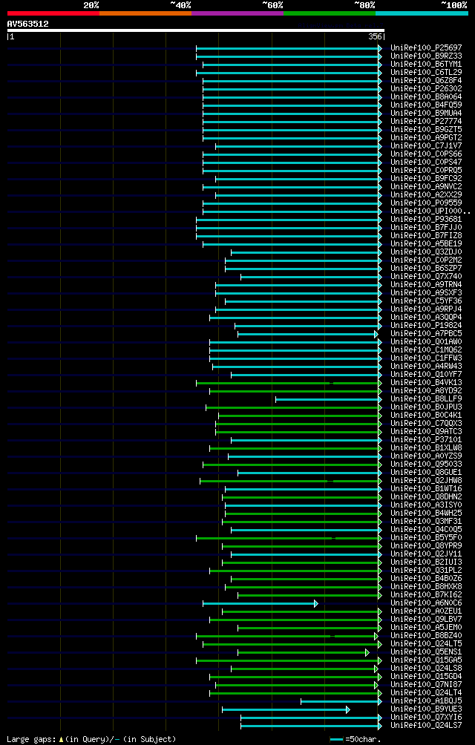Select the UniRef100_Q7XYI6 label
This screenshot has width=475, height=745.
coord(426,717)
